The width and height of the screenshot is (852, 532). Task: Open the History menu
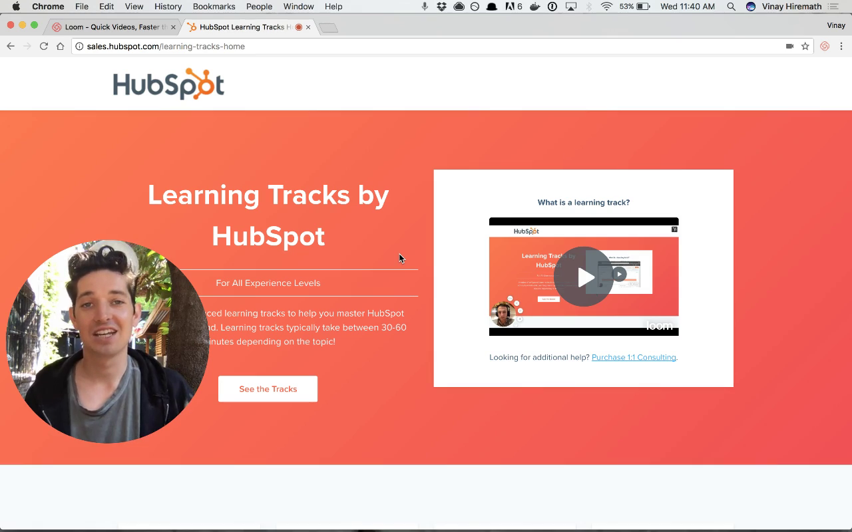pos(168,7)
